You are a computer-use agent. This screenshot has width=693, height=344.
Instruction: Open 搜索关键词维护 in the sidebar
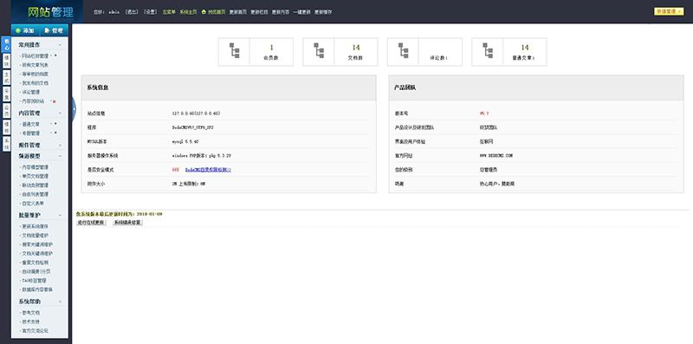(37, 244)
